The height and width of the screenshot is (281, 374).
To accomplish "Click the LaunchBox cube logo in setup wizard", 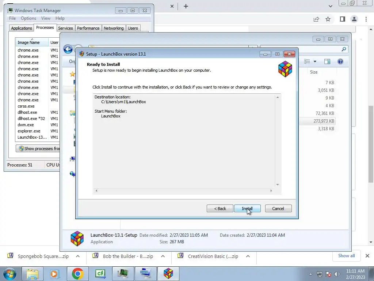I will 285,69.
